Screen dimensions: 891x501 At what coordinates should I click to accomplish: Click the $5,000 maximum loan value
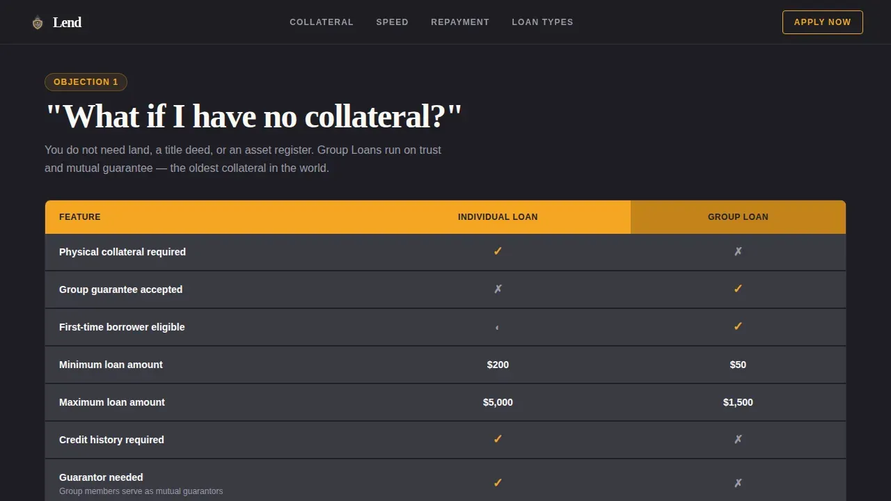(498, 402)
